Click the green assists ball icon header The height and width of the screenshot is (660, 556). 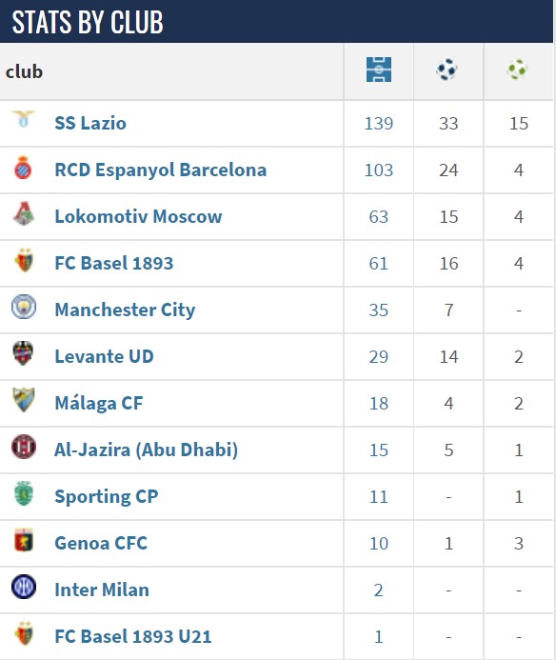(x=517, y=70)
